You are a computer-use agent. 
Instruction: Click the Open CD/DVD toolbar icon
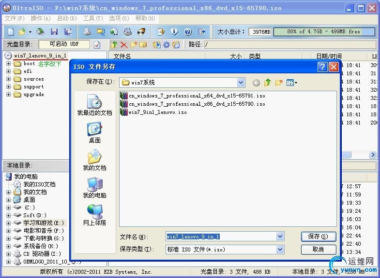[x=41, y=32]
